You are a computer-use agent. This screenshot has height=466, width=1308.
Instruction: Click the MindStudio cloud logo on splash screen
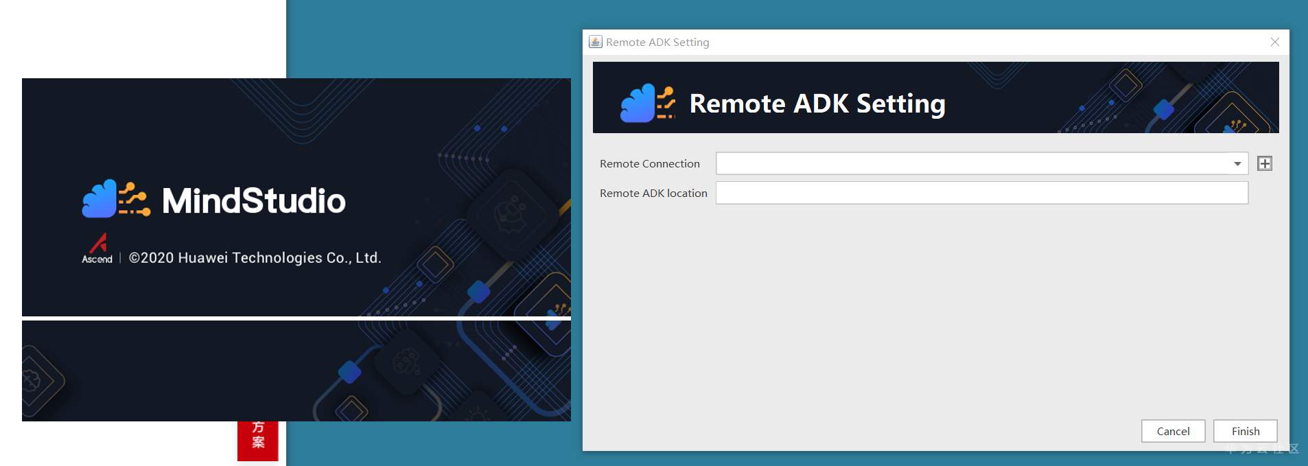(115, 199)
